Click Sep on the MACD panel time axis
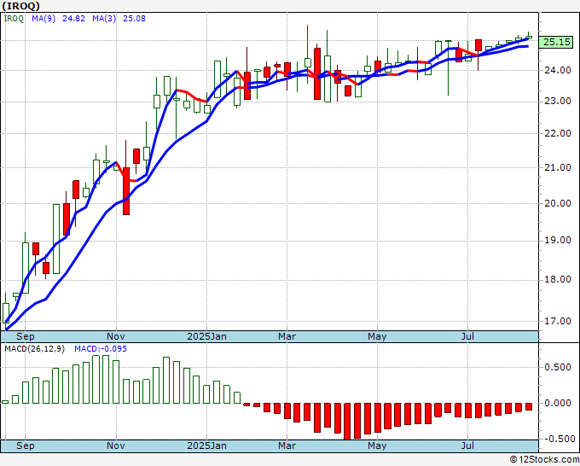The image size is (580, 466). point(25,446)
